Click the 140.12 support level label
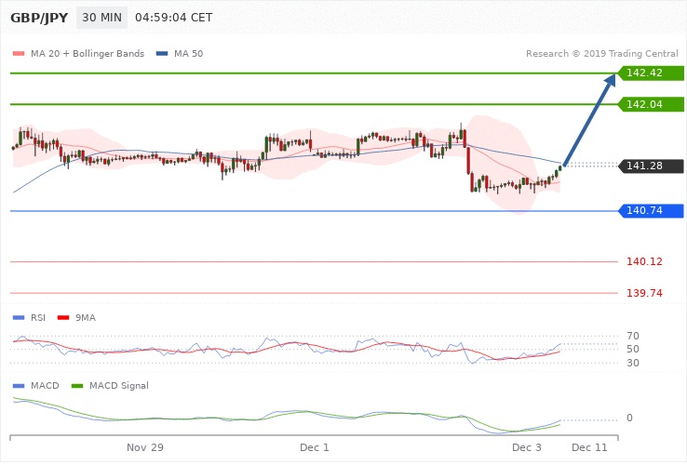The height and width of the screenshot is (465, 687). (644, 262)
